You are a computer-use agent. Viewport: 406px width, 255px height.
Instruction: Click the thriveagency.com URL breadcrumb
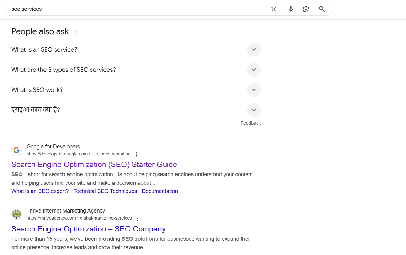(79, 218)
